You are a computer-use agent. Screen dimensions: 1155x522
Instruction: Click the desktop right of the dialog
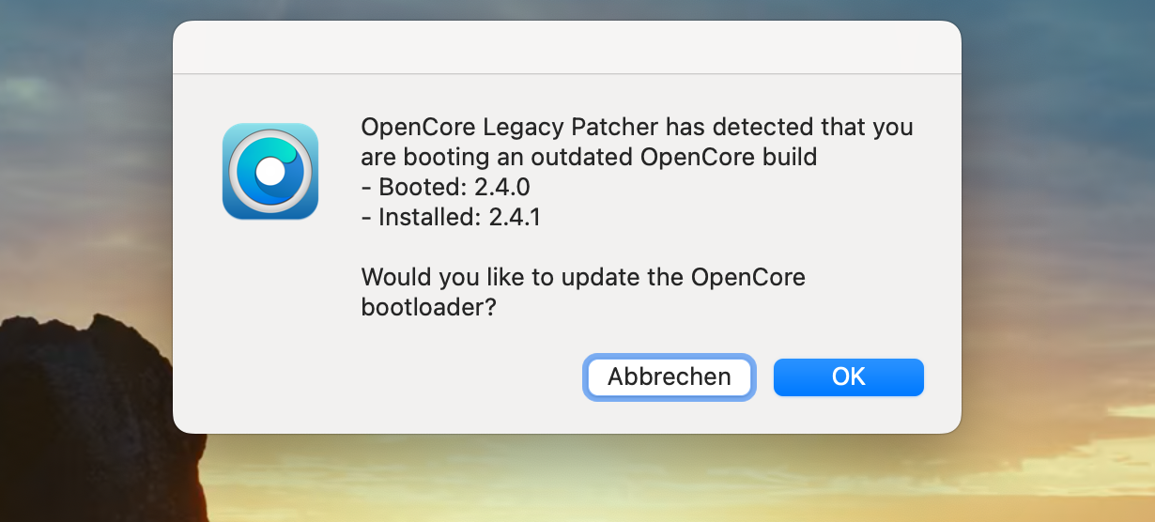click(x=1061, y=235)
